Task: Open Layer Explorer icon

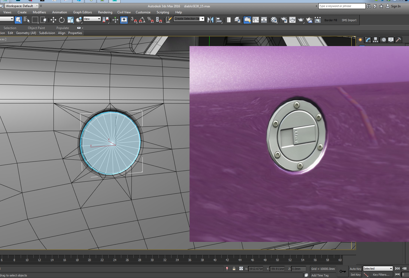Action: 237,20
